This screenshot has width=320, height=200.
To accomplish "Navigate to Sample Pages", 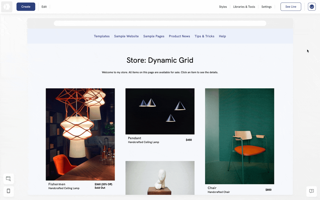I will tap(154, 36).
